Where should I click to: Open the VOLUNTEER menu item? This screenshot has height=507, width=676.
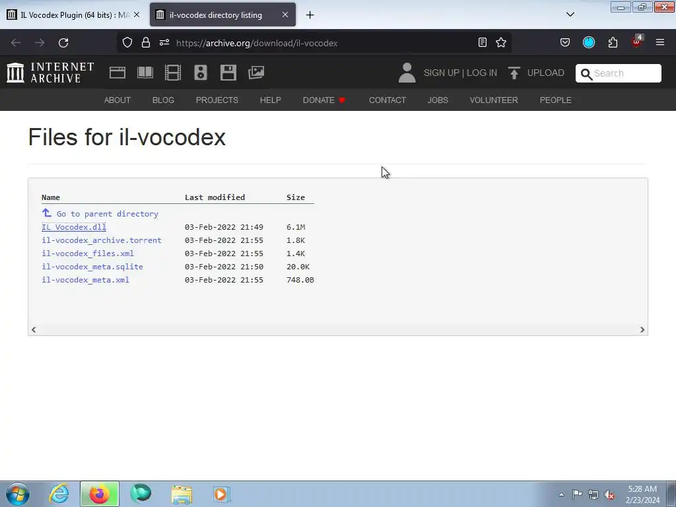[494, 100]
